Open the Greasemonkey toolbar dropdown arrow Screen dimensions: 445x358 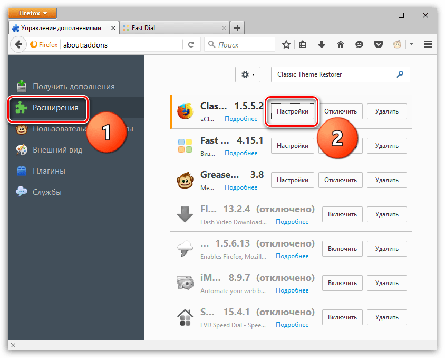(411, 45)
